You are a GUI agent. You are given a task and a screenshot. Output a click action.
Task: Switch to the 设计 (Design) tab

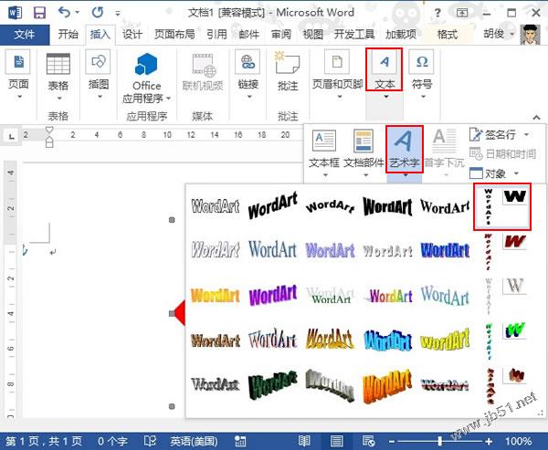pos(132,35)
